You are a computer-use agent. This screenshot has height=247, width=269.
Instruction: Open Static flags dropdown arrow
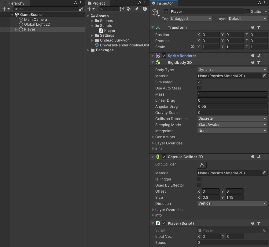266,11
